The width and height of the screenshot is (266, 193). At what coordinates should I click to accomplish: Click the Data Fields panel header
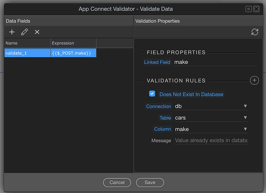coord(69,21)
